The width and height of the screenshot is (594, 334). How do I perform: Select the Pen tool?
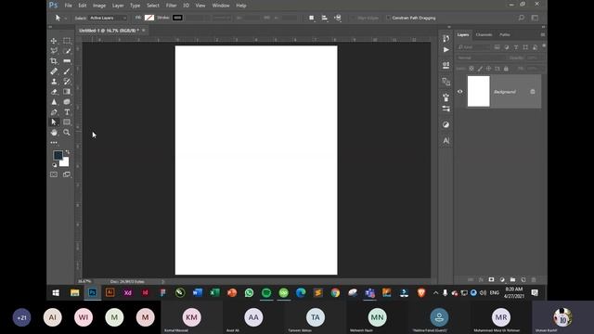tap(54, 112)
